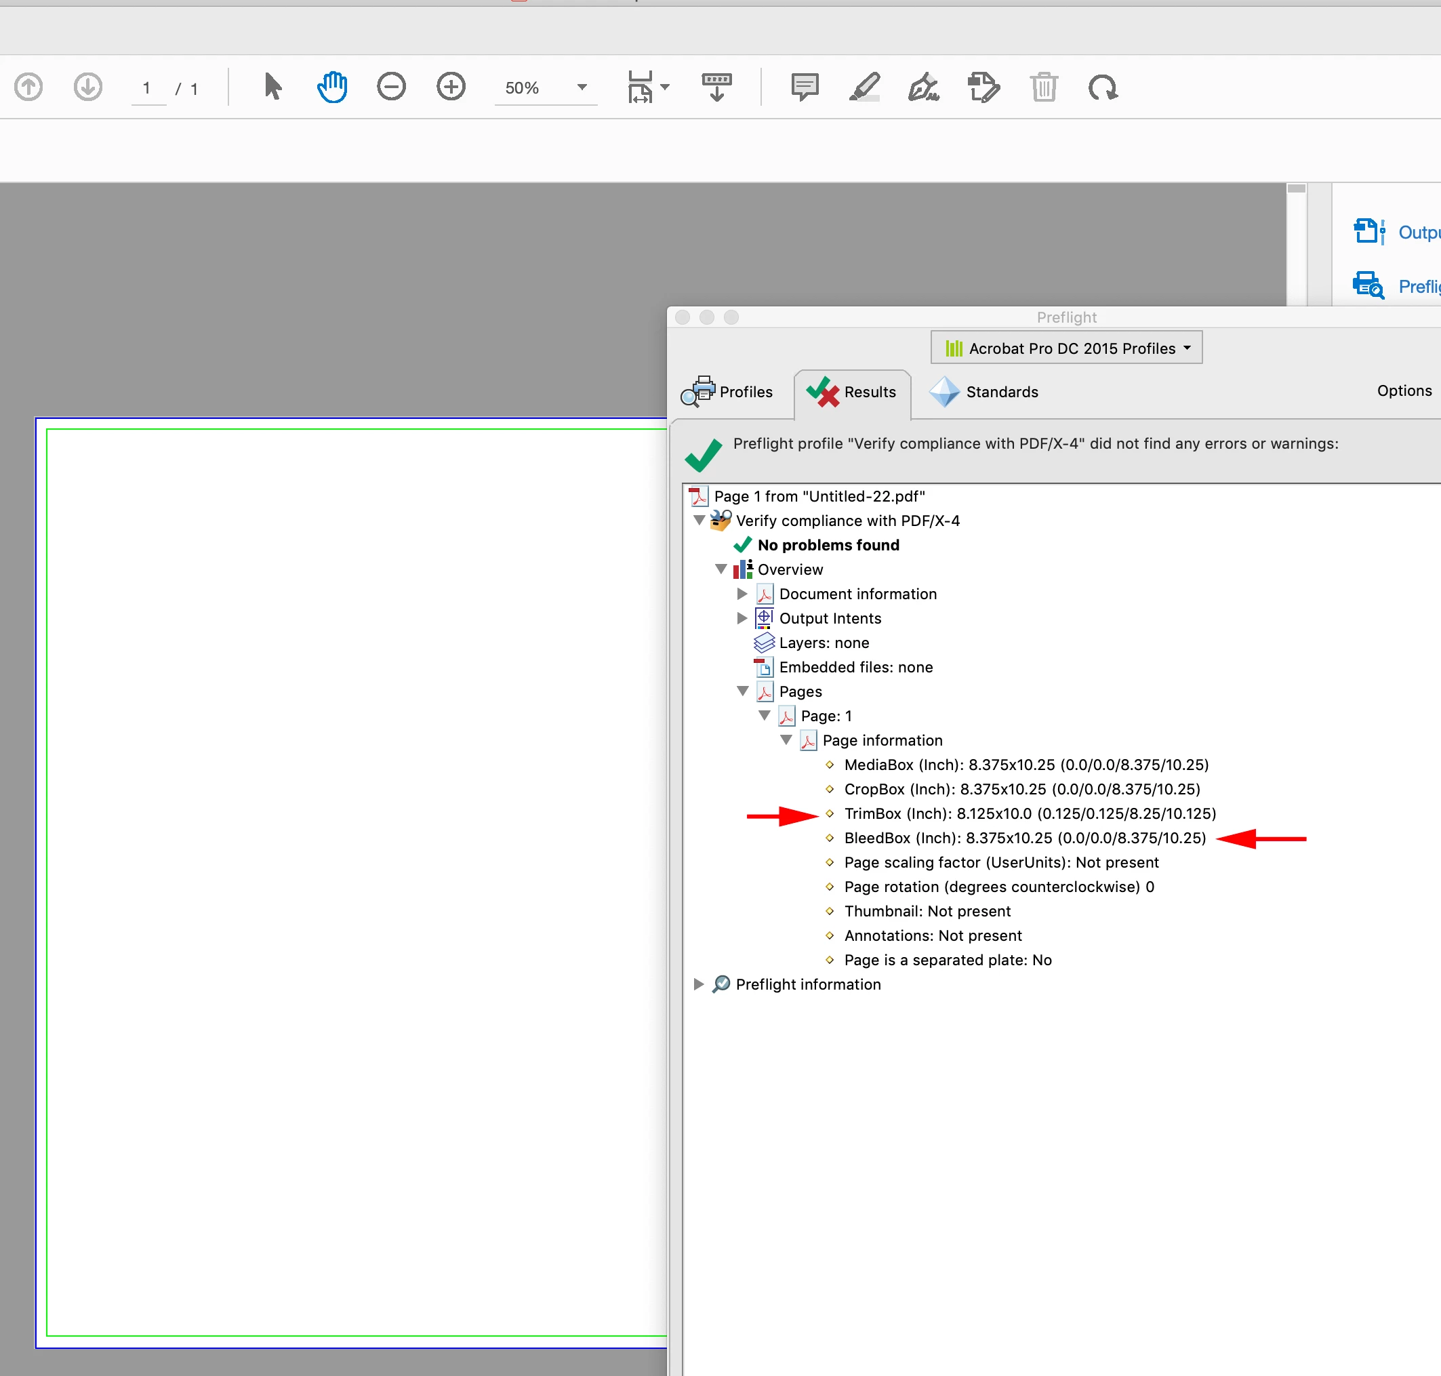1441x1376 pixels.
Task: Click the rotate page icon
Action: pyautogui.click(x=1102, y=87)
